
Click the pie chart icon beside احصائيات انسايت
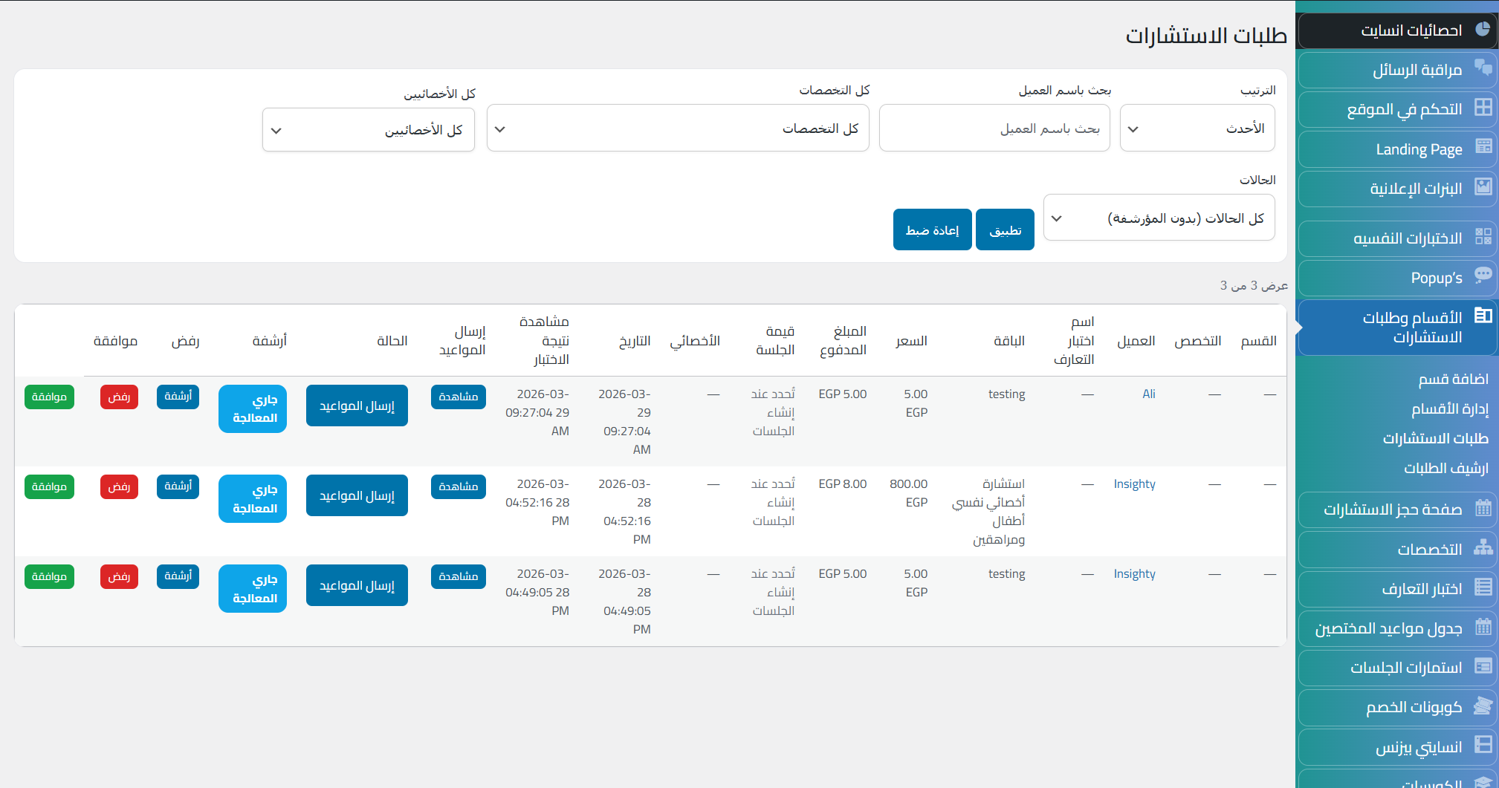tap(1483, 29)
